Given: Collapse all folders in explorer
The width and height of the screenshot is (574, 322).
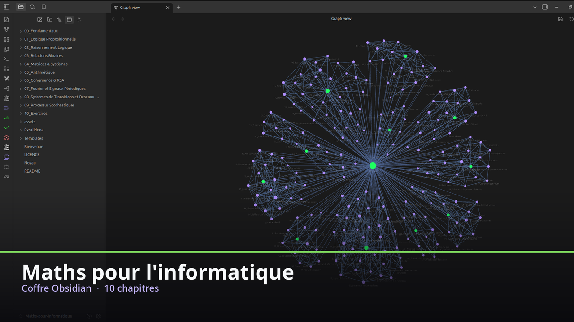Looking at the screenshot, I should pyautogui.click(x=79, y=20).
